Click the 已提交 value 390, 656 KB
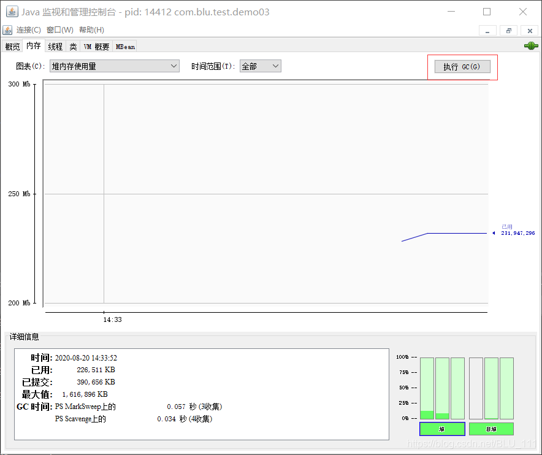This screenshot has width=542, height=455. coord(96,382)
